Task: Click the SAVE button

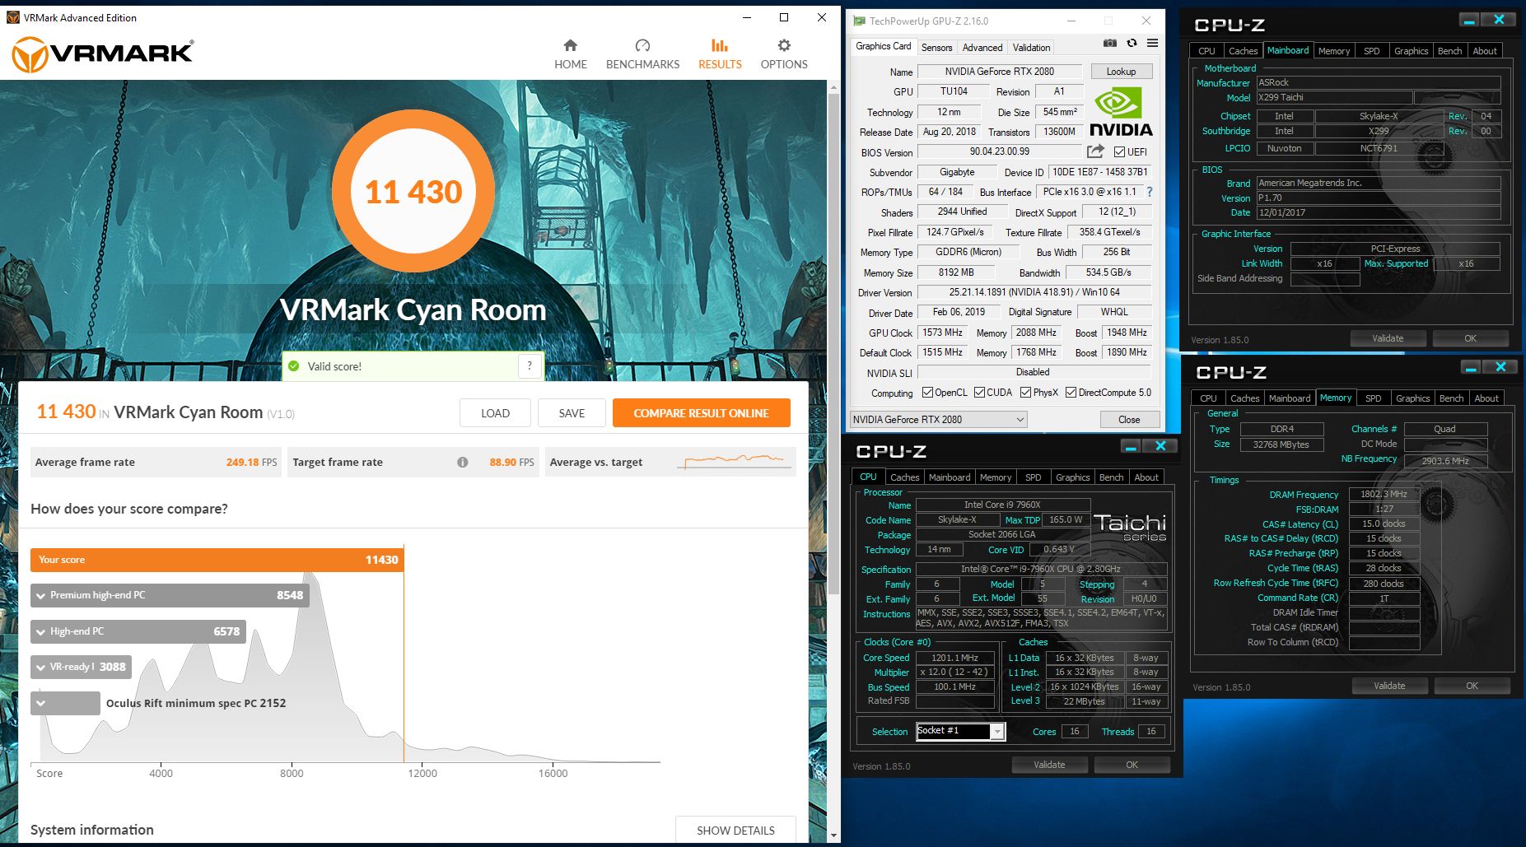Action: (572, 413)
